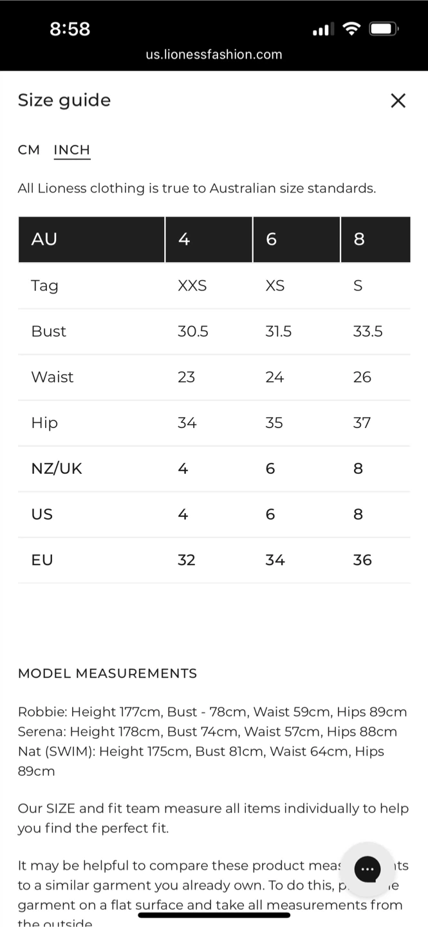Tap the battery icon in status bar
This screenshot has width=428, height=927.
click(384, 29)
